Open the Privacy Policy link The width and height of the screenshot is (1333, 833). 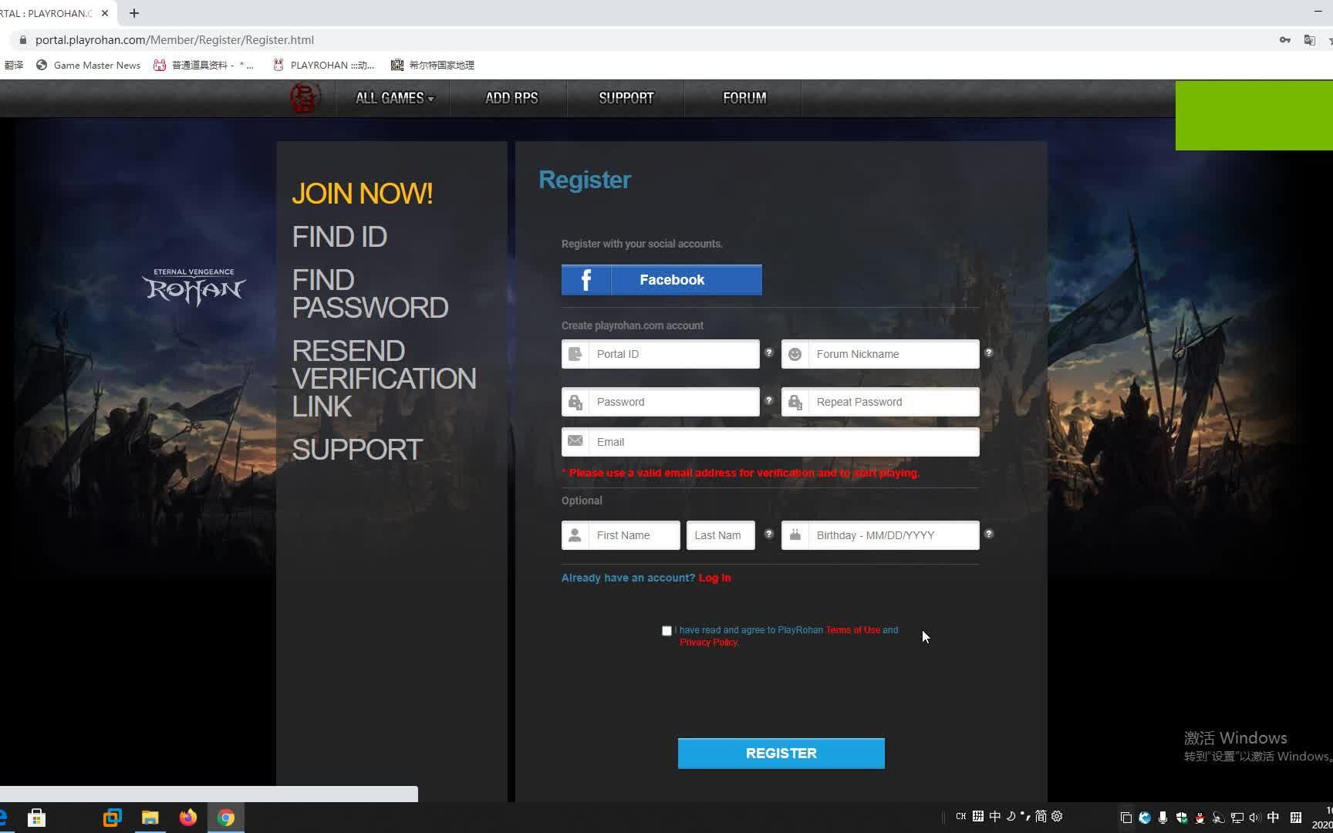709,642
